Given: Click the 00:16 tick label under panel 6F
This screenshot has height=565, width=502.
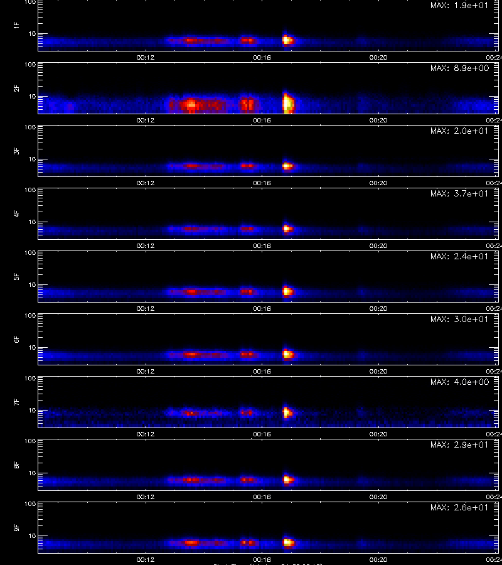Looking at the screenshot, I should pos(262,371).
